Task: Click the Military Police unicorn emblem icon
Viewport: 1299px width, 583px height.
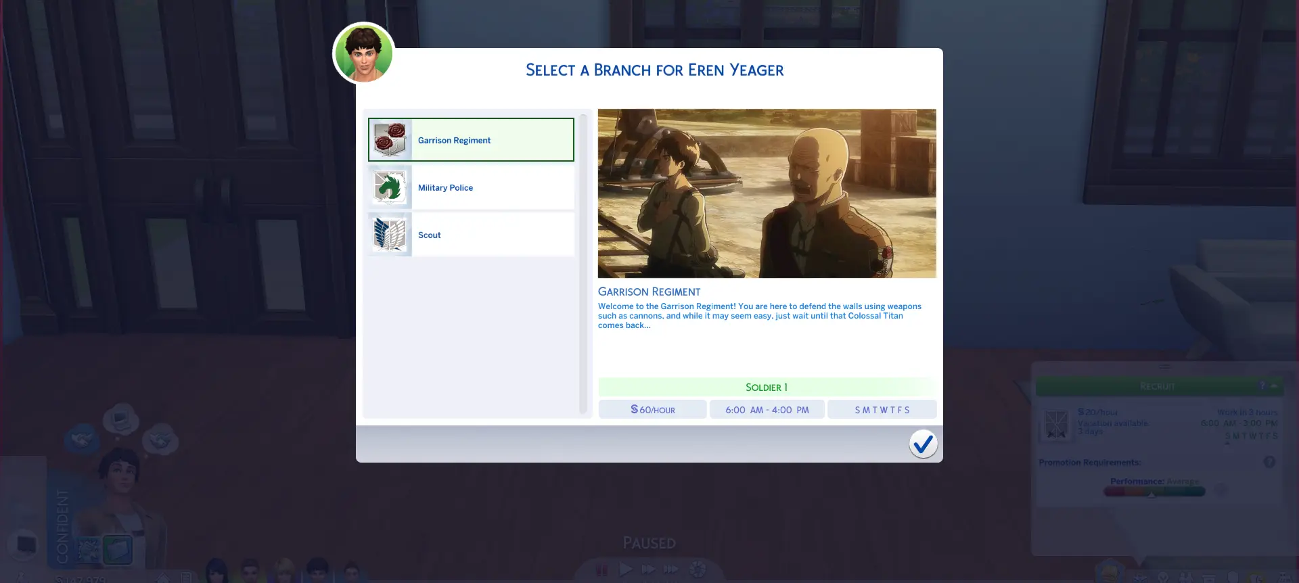Action: [390, 187]
